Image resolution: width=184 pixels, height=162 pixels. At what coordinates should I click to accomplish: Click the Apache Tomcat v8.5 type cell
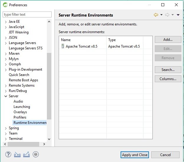tap(124, 46)
